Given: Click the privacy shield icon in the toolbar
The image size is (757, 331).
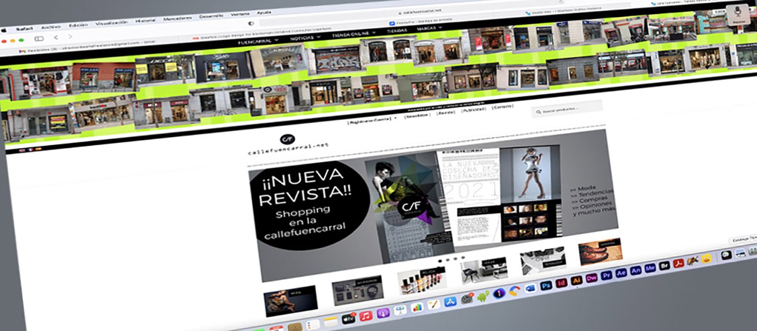Looking at the screenshot, I should pyautogui.click(x=251, y=23).
